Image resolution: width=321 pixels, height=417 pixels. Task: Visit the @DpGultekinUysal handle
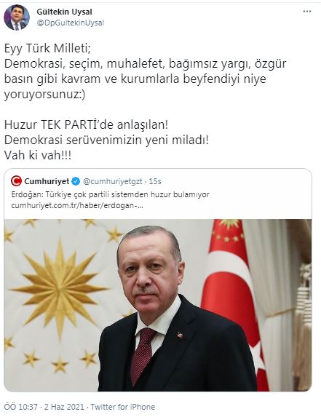click(x=70, y=23)
